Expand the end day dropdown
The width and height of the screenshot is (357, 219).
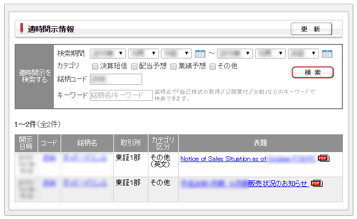point(304,53)
